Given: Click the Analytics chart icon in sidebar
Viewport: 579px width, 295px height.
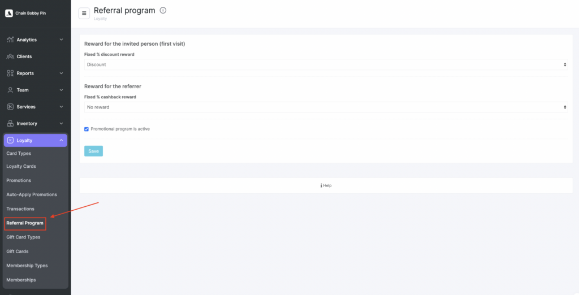Looking at the screenshot, I should click(10, 40).
